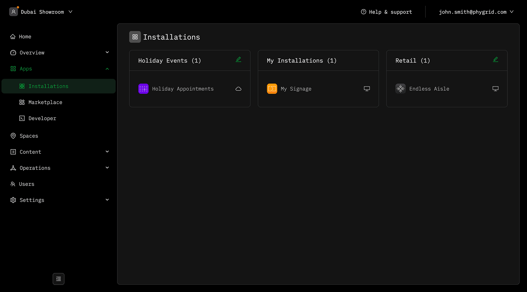527x292 pixels.
Task: Go to Marketplace in the sidebar
Action: [45, 102]
